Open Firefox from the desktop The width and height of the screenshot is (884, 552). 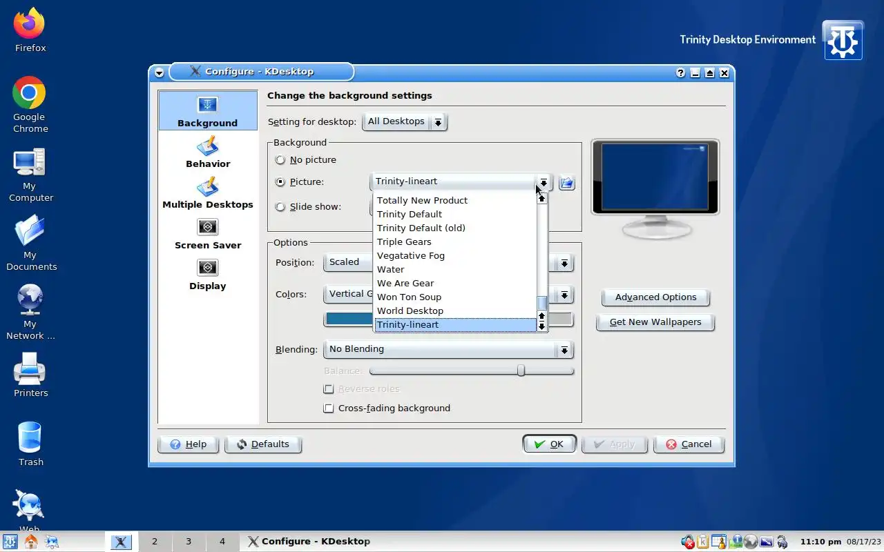point(30,30)
